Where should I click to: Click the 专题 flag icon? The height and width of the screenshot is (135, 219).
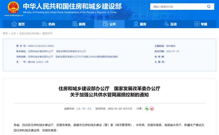[x=197, y=24]
